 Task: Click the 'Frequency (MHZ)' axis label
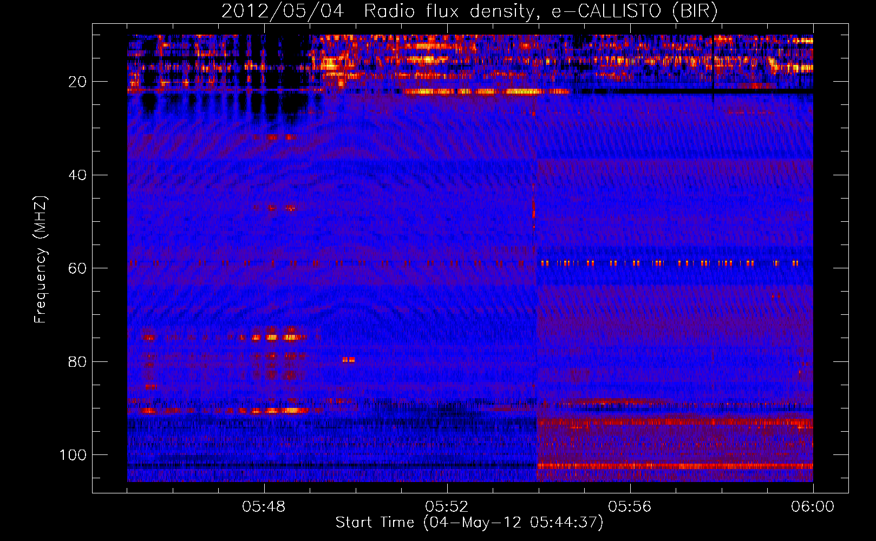tap(41, 259)
